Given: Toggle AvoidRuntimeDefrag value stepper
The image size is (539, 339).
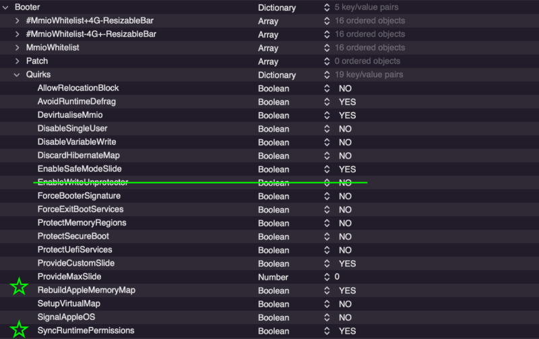Looking at the screenshot, I should [x=327, y=102].
